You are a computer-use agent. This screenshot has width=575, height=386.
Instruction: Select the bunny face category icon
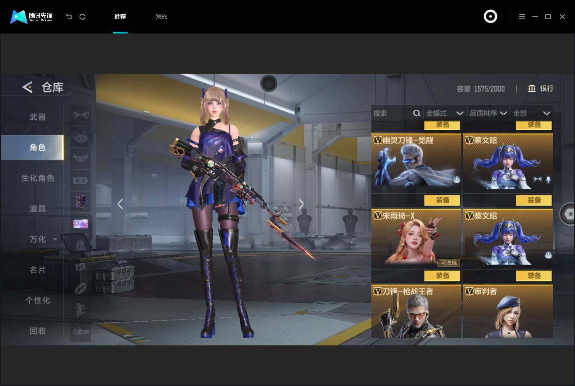(81, 136)
